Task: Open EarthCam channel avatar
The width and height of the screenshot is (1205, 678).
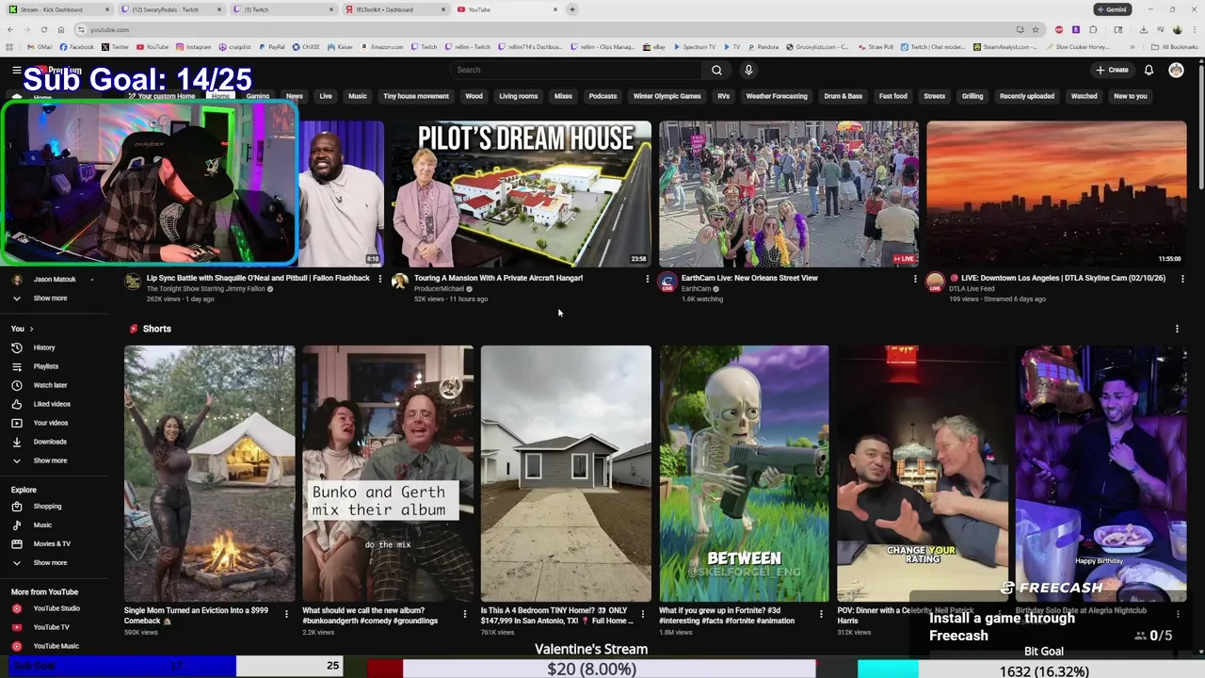Action: 667,282
